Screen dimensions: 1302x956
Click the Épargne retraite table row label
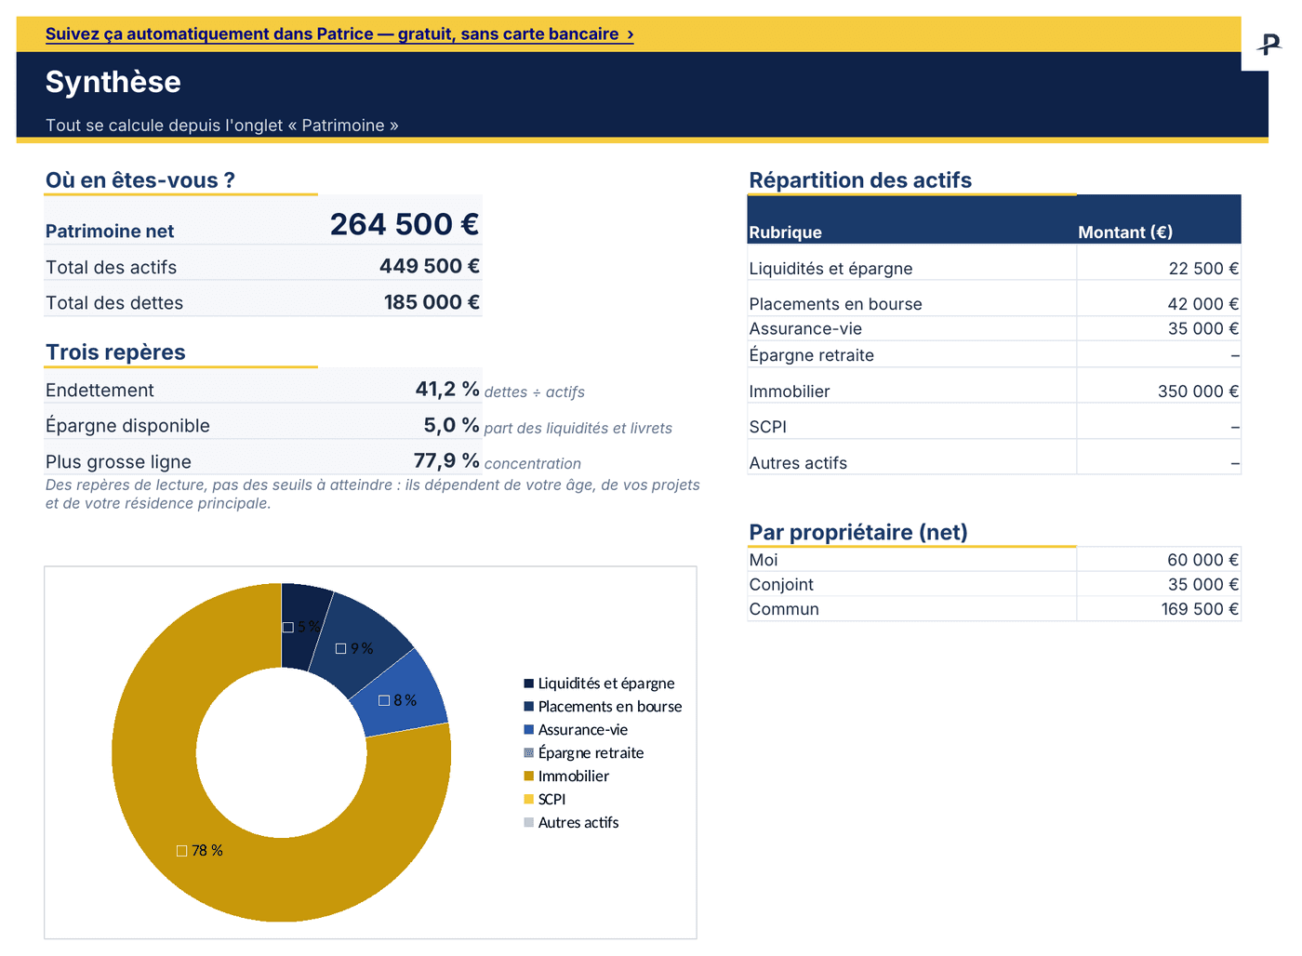click(812, 355)
